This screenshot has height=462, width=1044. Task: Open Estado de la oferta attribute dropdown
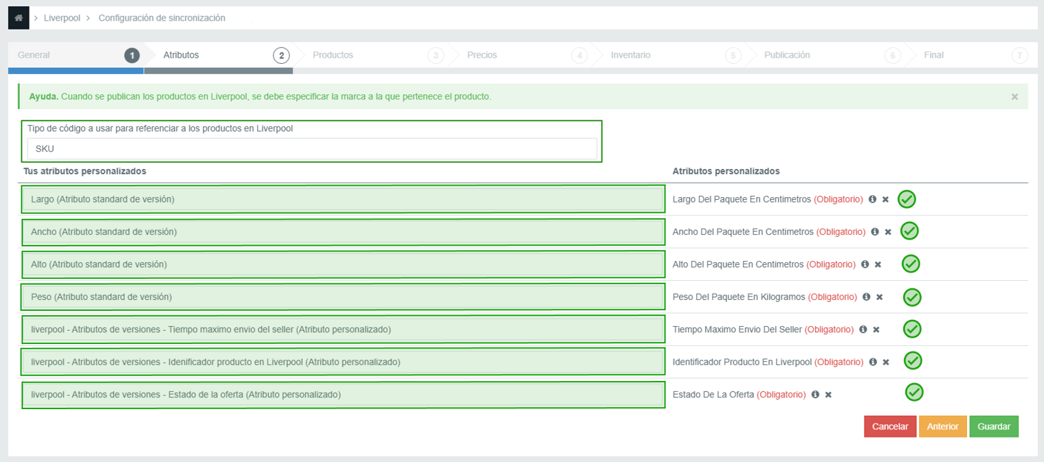point(343,395)
